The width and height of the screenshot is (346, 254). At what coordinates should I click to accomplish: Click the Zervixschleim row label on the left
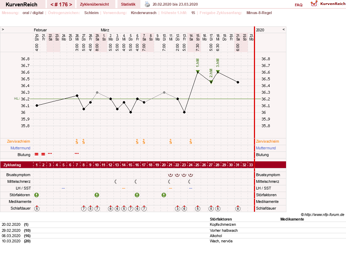pos(18,141)
